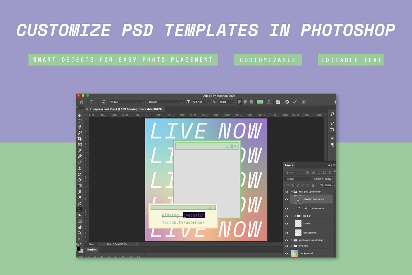Open the Layers panel menu
The width and height of the screenshot is (412, 275).
pyautogui.click(x=334, y=165)
